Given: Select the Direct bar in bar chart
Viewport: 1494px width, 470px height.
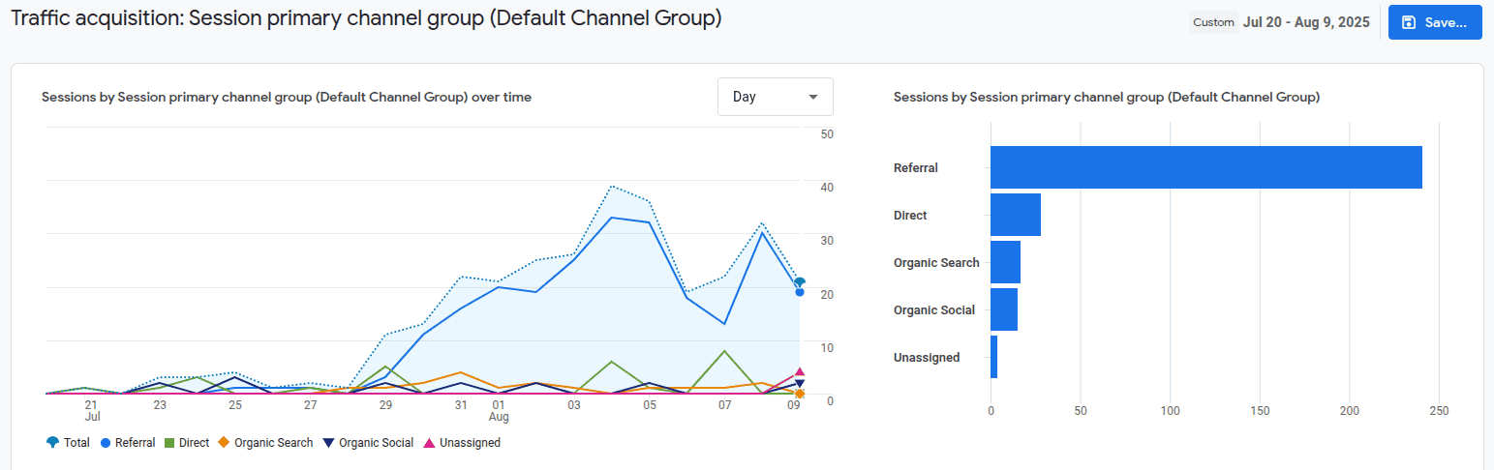Looking at the screenshot, I should pyautogui.click(x=1015, y=215).
